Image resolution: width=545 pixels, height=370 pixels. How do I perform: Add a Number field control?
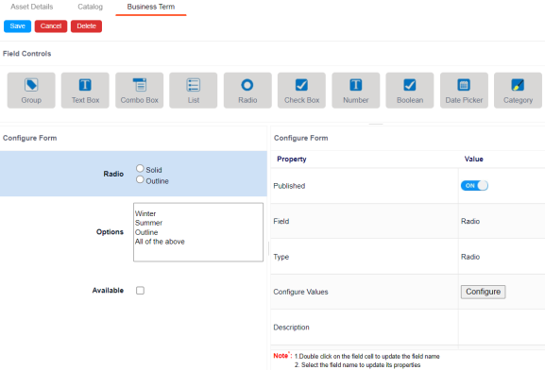click(x=355, y=91)
